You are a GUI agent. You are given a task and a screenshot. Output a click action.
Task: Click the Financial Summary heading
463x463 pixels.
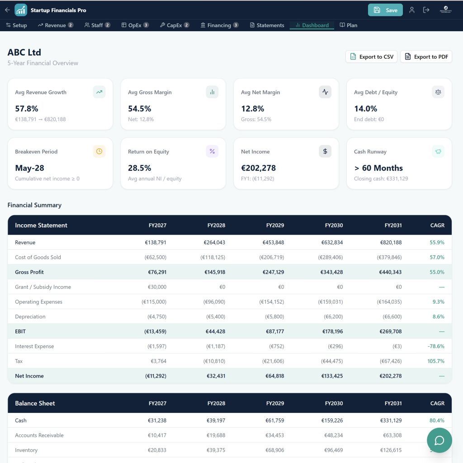click(34, 205)
